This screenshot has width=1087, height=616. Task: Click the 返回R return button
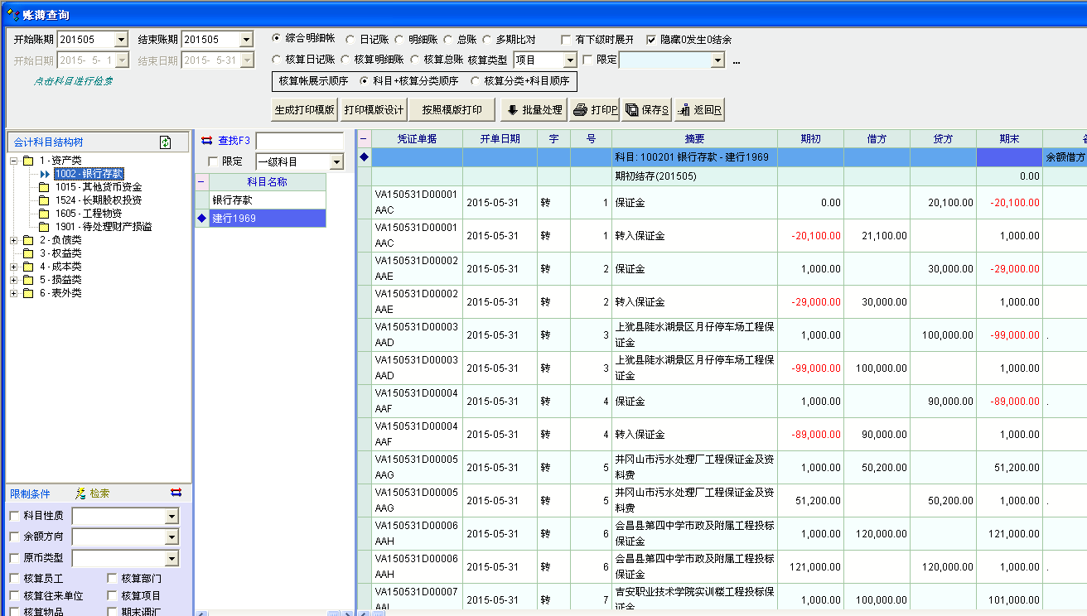click(700, 109)
